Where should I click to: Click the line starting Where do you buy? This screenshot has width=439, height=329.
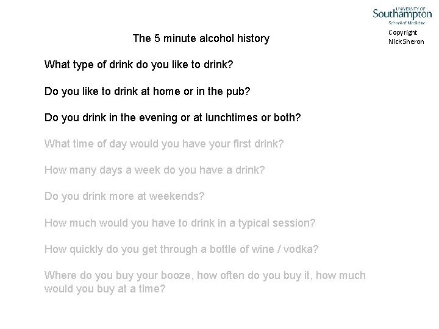tap(205, 275)
